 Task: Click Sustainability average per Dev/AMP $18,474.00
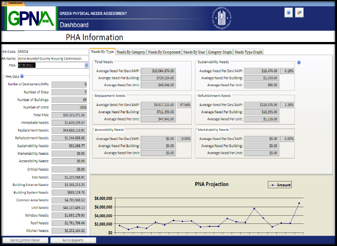[x=262, y=71]
